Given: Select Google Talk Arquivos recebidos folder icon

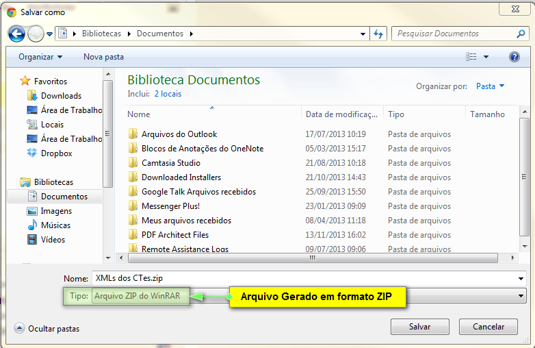Looking at the screenshot, I should (133, 191).
